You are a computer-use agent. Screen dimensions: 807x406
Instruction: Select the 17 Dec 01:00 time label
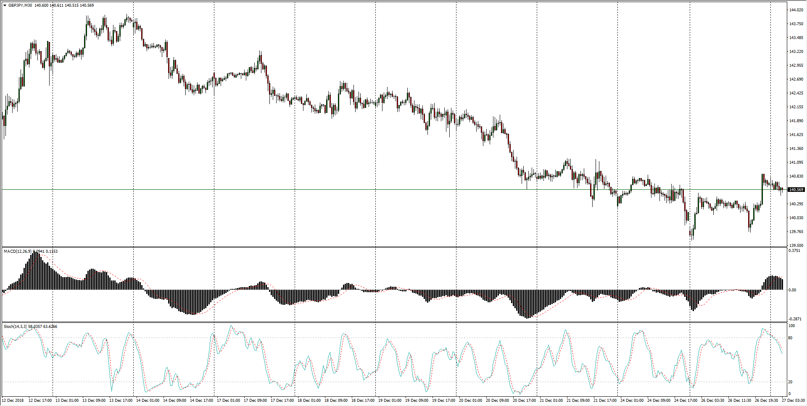tap(228, 400)
